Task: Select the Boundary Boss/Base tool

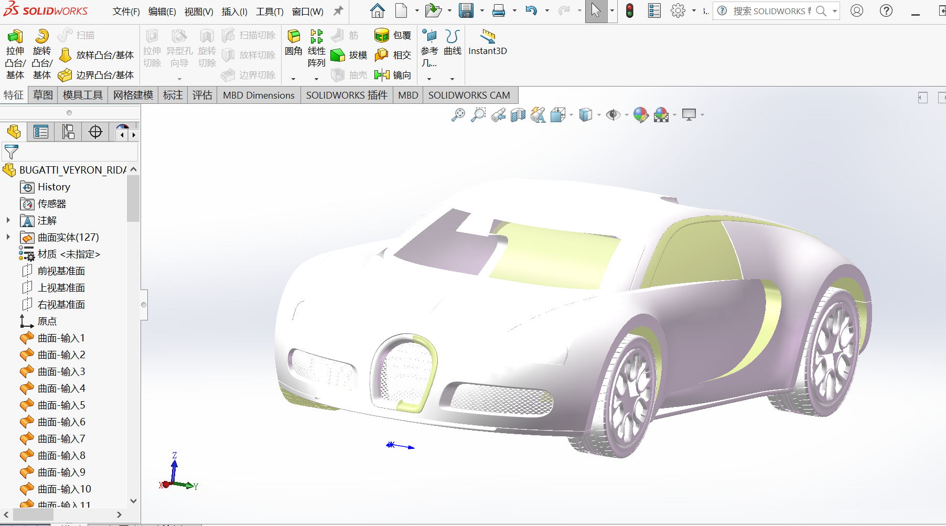Action: click(96, 75)
